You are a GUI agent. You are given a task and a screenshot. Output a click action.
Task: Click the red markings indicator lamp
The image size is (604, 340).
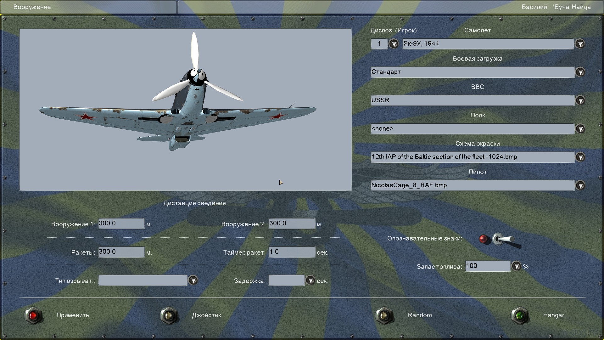483,239
